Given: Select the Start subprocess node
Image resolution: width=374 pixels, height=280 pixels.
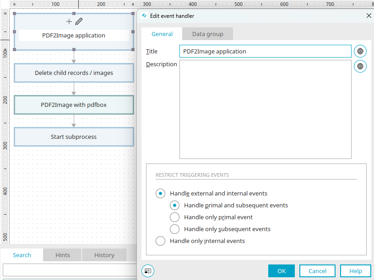Looking at the screenshot, I should tap(74, 137).
